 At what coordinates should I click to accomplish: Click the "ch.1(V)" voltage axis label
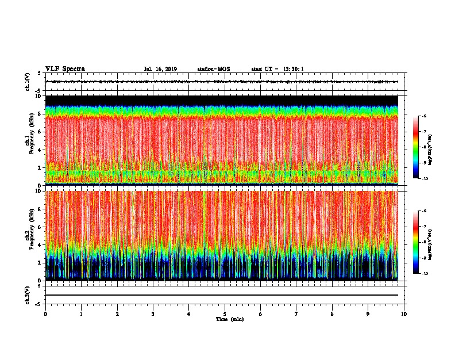click(x=27, y=82)
